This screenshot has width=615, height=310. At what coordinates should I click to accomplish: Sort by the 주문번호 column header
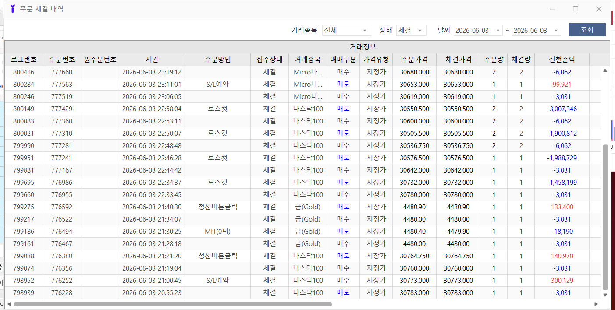tap(62, 60)
